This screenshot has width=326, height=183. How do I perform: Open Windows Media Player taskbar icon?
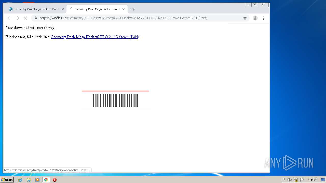[x=37, y=180]
